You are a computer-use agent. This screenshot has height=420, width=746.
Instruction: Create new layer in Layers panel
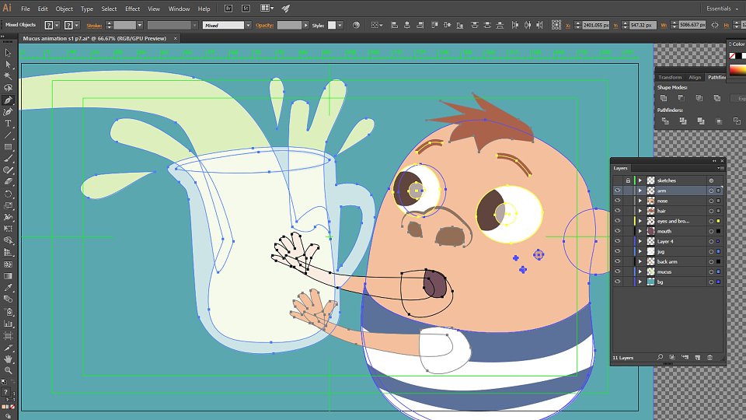tap(698, 357)
